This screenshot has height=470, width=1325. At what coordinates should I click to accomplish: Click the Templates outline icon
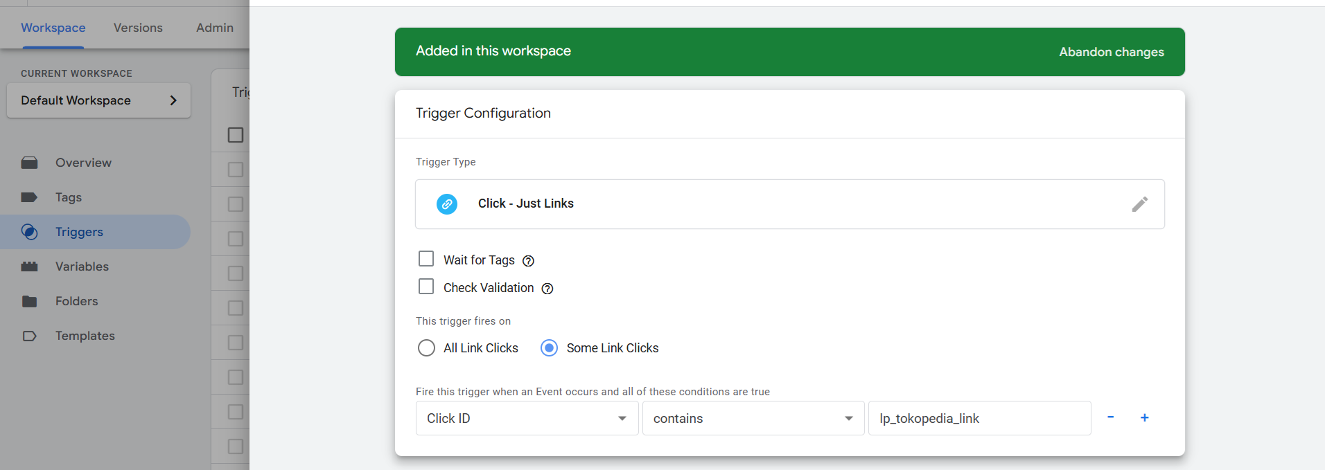point(29,336)
